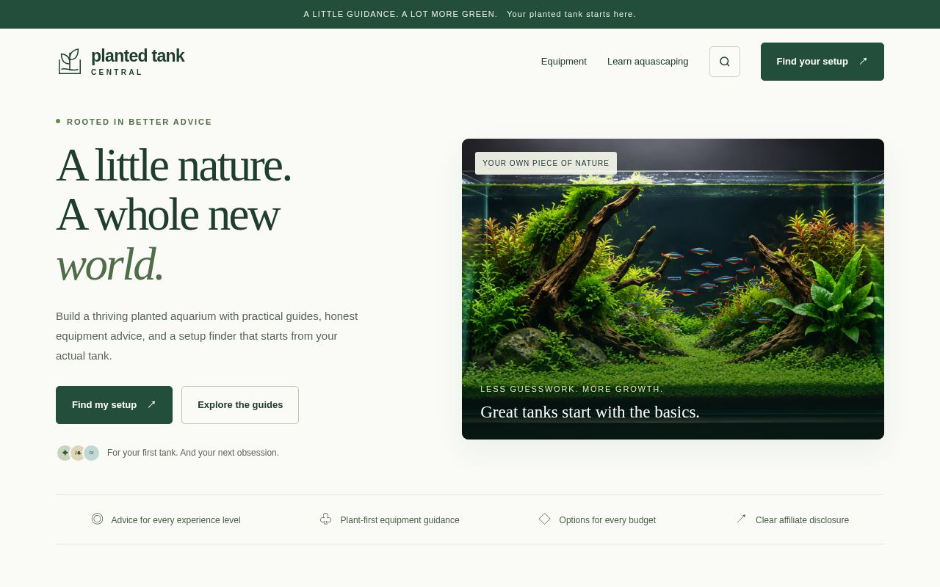Click 'Great tanks start with the basics.' caption
Screen dimensions: 940x587
coord(590,412)
